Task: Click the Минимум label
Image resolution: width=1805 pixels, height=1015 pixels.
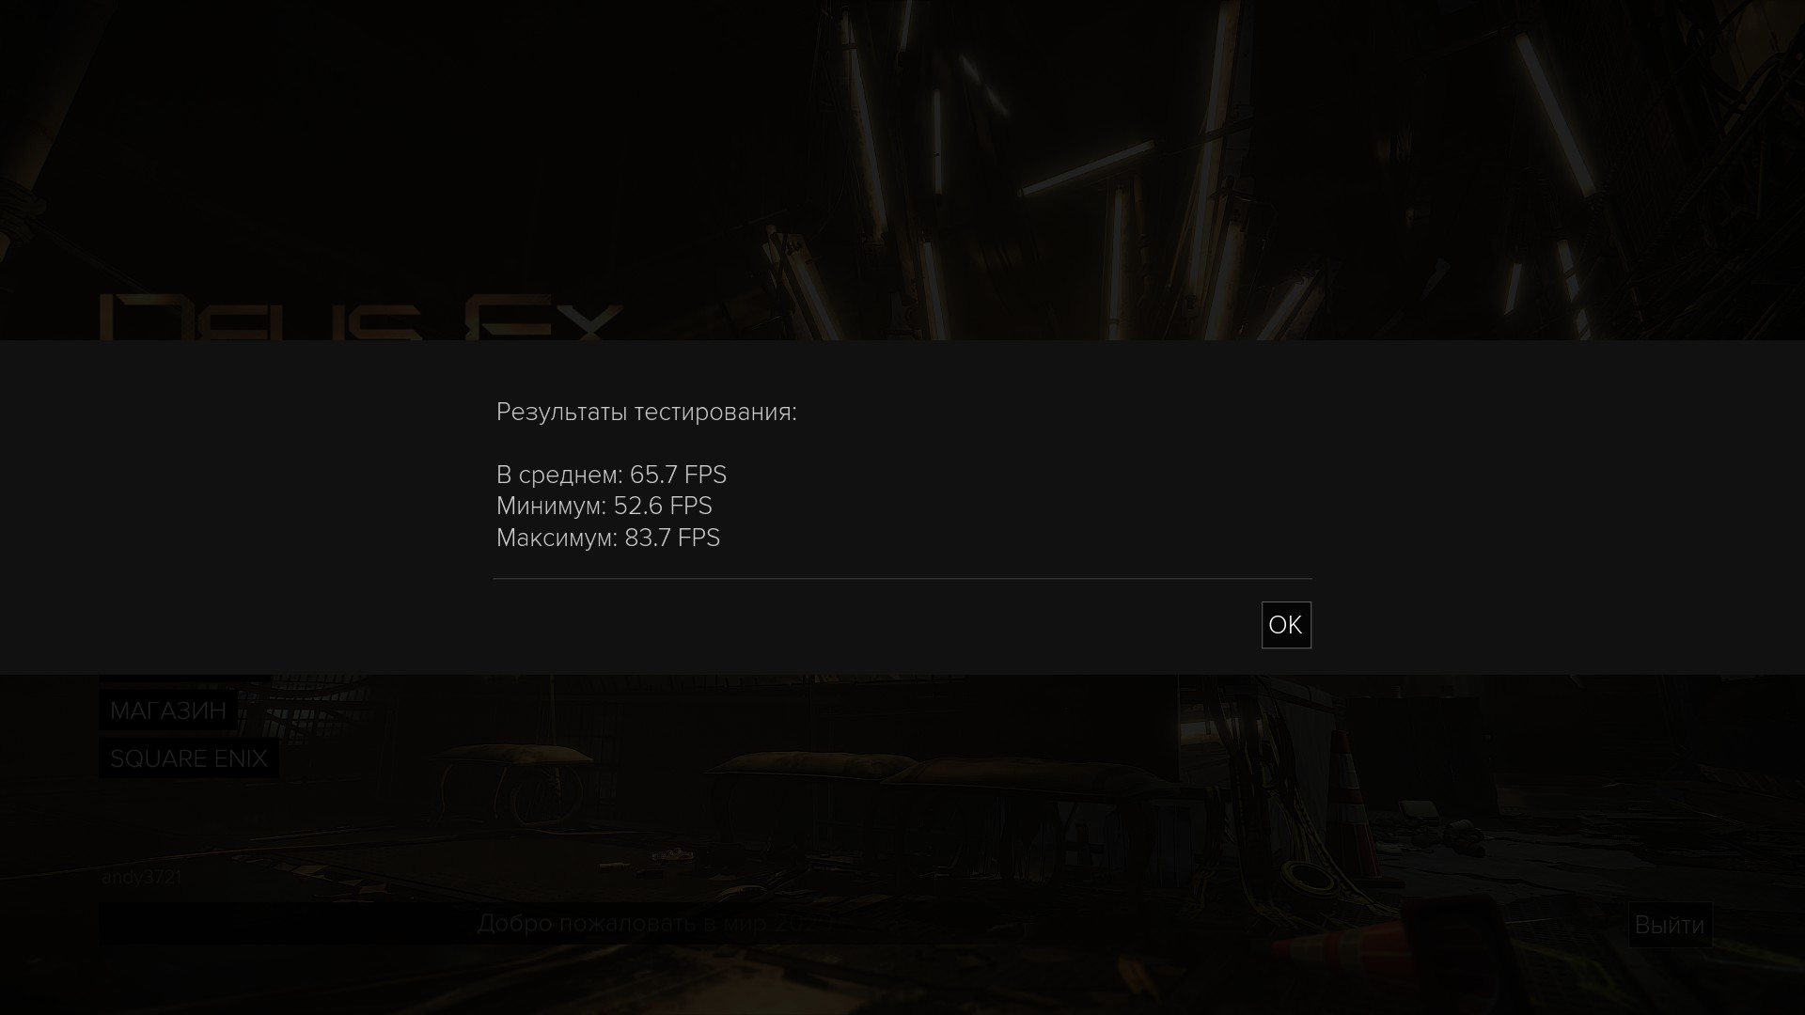Action: tap(552, 506)
